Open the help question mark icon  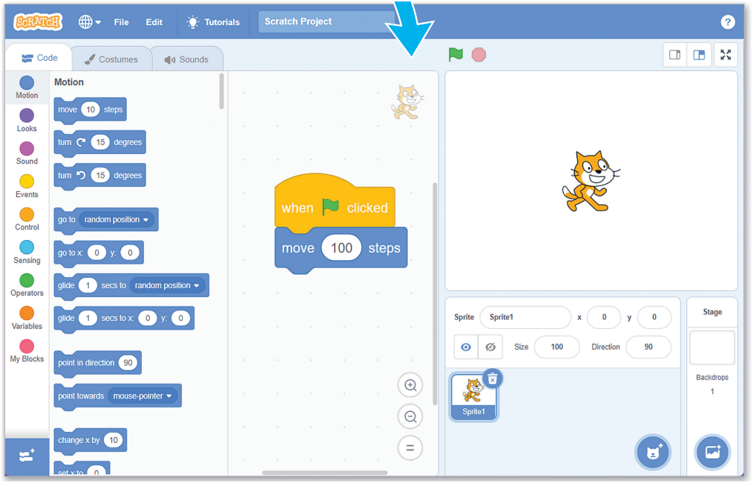click(x=727, y=22)
